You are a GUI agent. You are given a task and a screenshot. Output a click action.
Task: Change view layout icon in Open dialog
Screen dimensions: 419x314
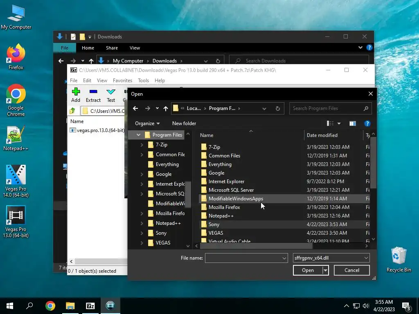[x=330, y=123]
